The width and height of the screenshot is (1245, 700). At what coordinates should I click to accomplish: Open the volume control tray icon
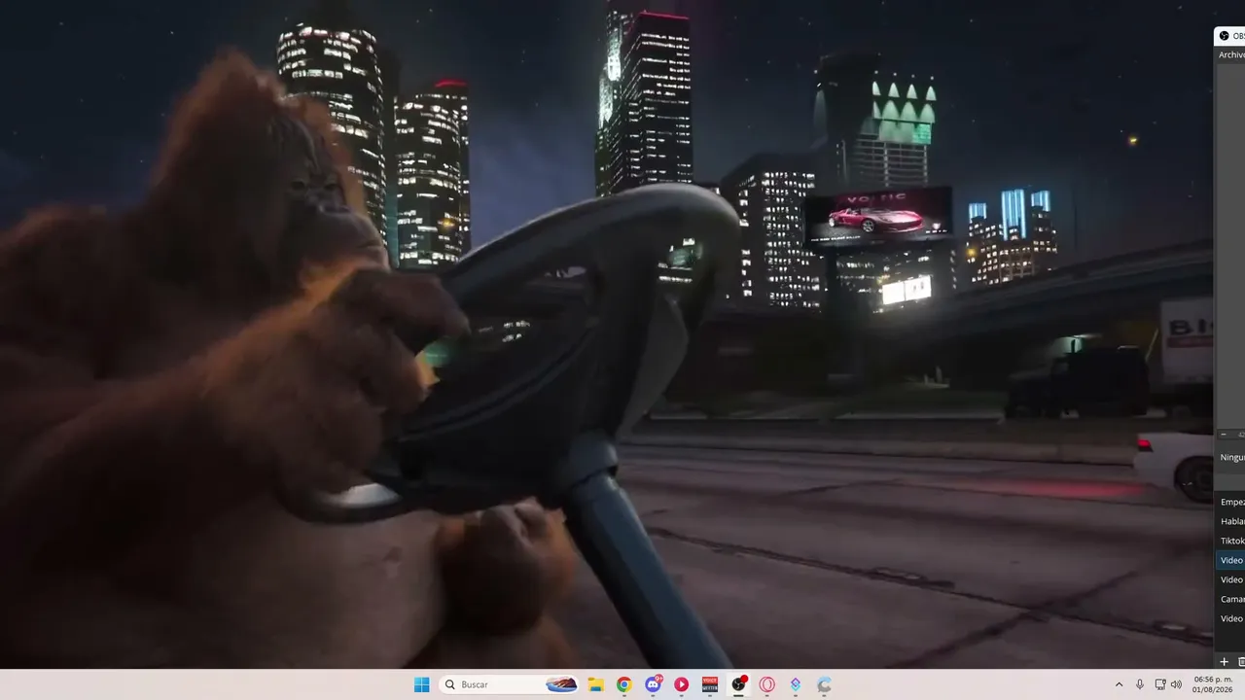click(1176, 684)
